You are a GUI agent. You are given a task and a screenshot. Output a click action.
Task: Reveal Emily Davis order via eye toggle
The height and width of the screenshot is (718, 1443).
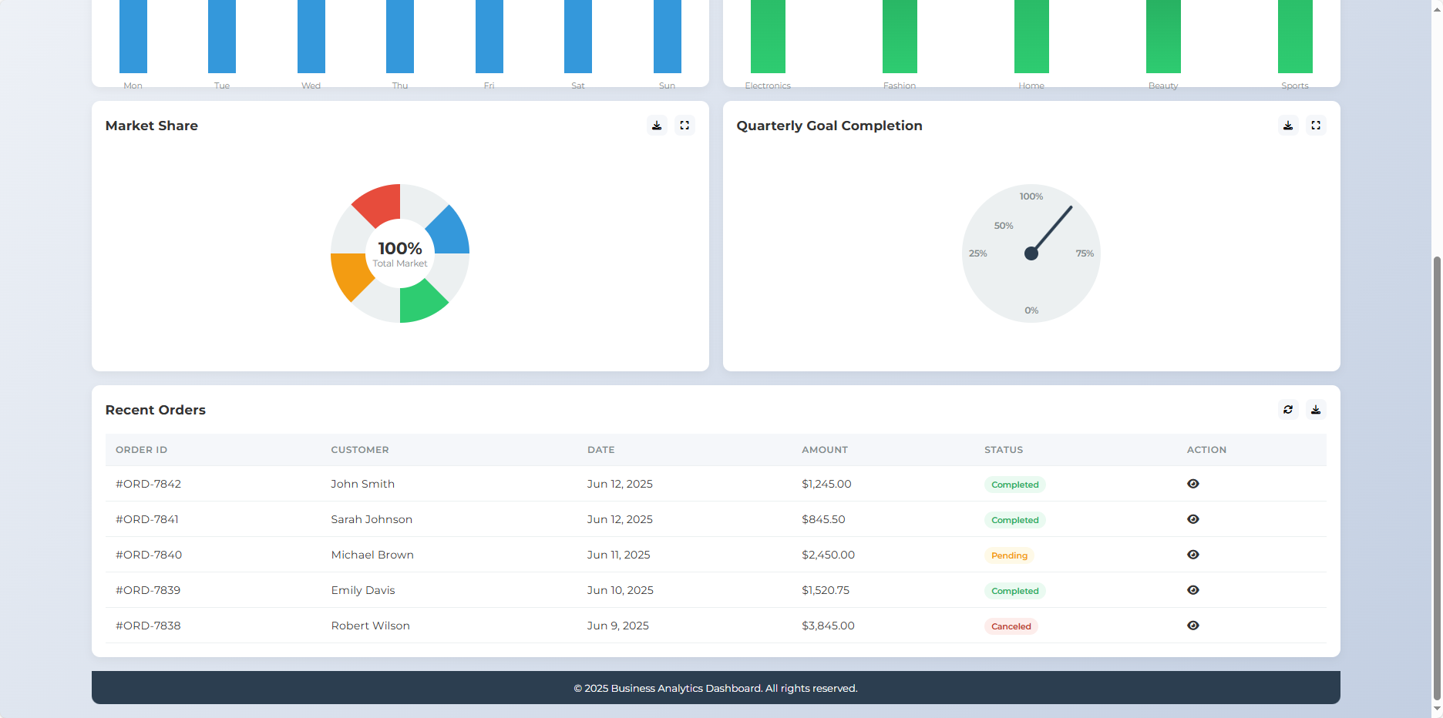pyautogui.click(x=1193, y=589)
